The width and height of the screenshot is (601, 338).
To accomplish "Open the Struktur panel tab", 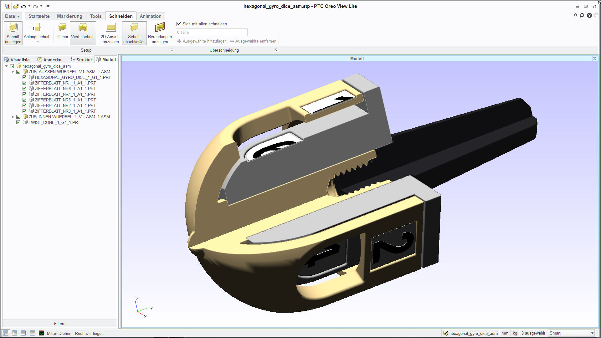I will pos(81,60).
